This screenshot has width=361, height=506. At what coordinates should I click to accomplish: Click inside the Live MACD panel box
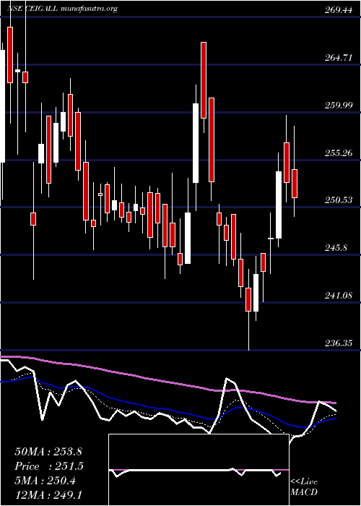pos(199,470)
